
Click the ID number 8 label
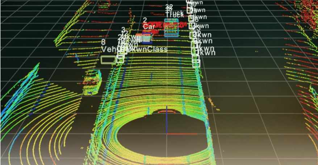tap(104, 42)
